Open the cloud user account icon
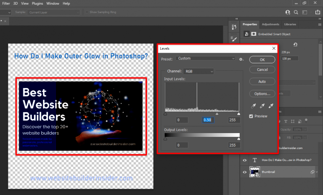 (x=288, y=13)
